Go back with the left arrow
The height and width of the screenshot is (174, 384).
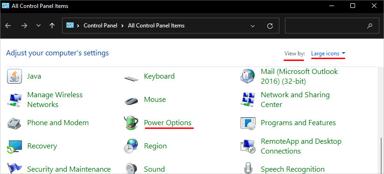[8, 26]
